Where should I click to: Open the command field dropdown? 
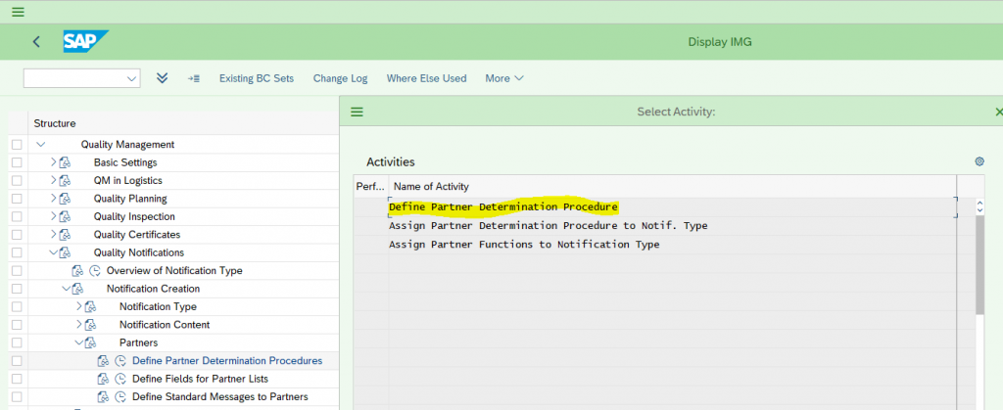(132, 78)
